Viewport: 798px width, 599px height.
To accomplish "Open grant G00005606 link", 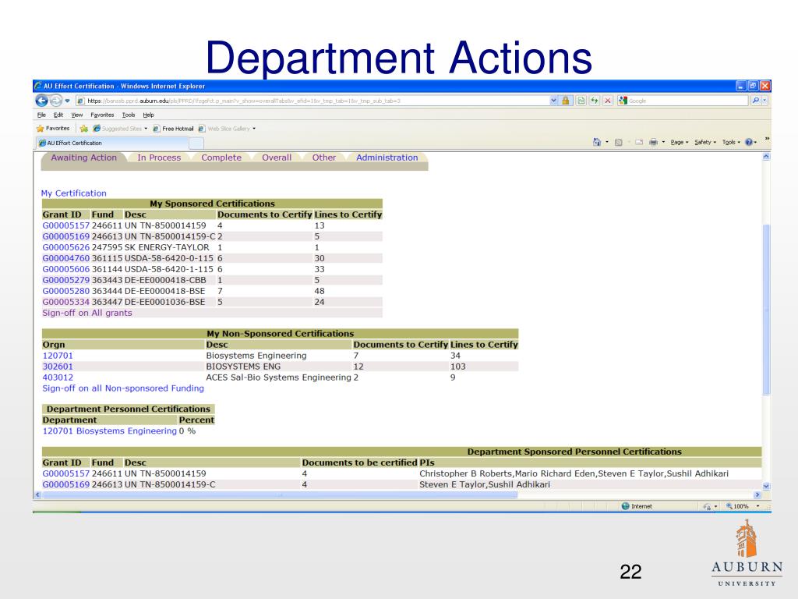I will 65,269.
